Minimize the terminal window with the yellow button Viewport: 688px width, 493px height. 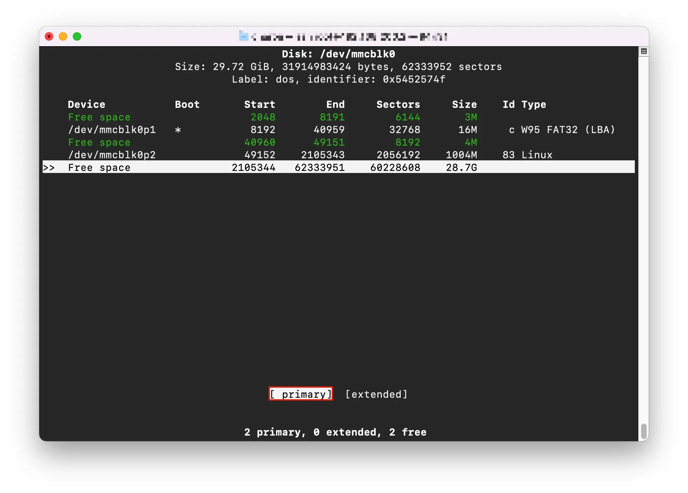(63, 36)
